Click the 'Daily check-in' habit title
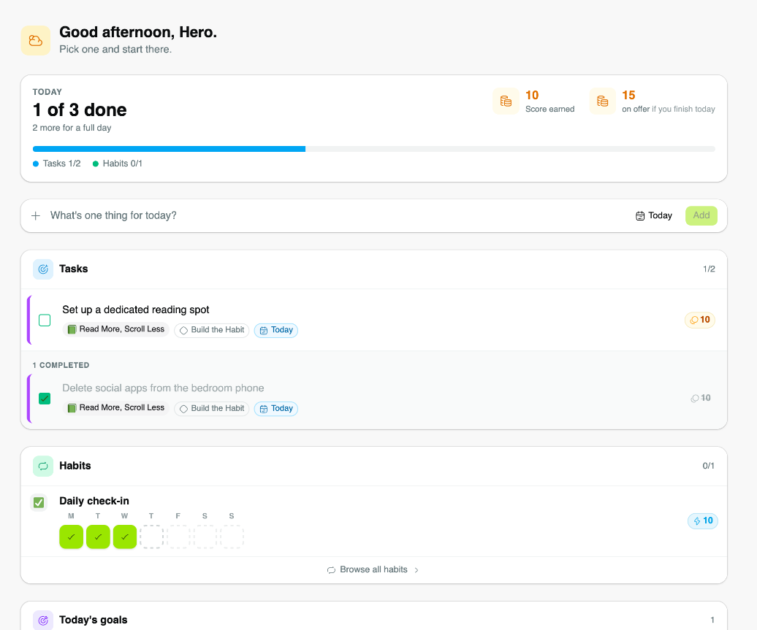Screen dimensions: 757x630 [x=94, y=502]
